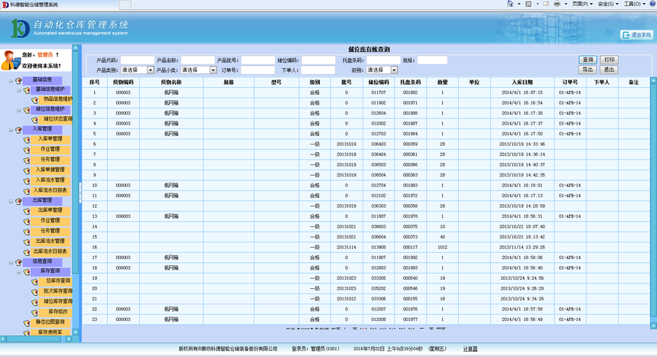The image size is (657, 357).
Task: Click icon next to 出库流水管理
Action: pyautogui.click(x=27, y=242)
